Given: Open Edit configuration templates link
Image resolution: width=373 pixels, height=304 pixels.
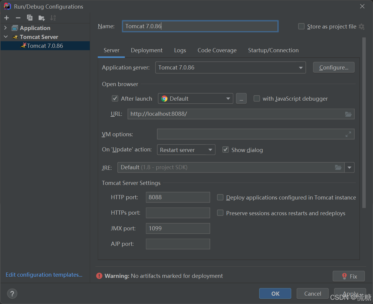Looking at the screenshot, I should pyautogui.click(x=44, y=275).
